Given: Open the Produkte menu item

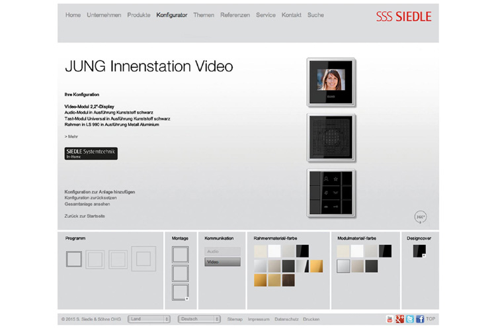Looking at the screenshot, I should coord(139,15).
